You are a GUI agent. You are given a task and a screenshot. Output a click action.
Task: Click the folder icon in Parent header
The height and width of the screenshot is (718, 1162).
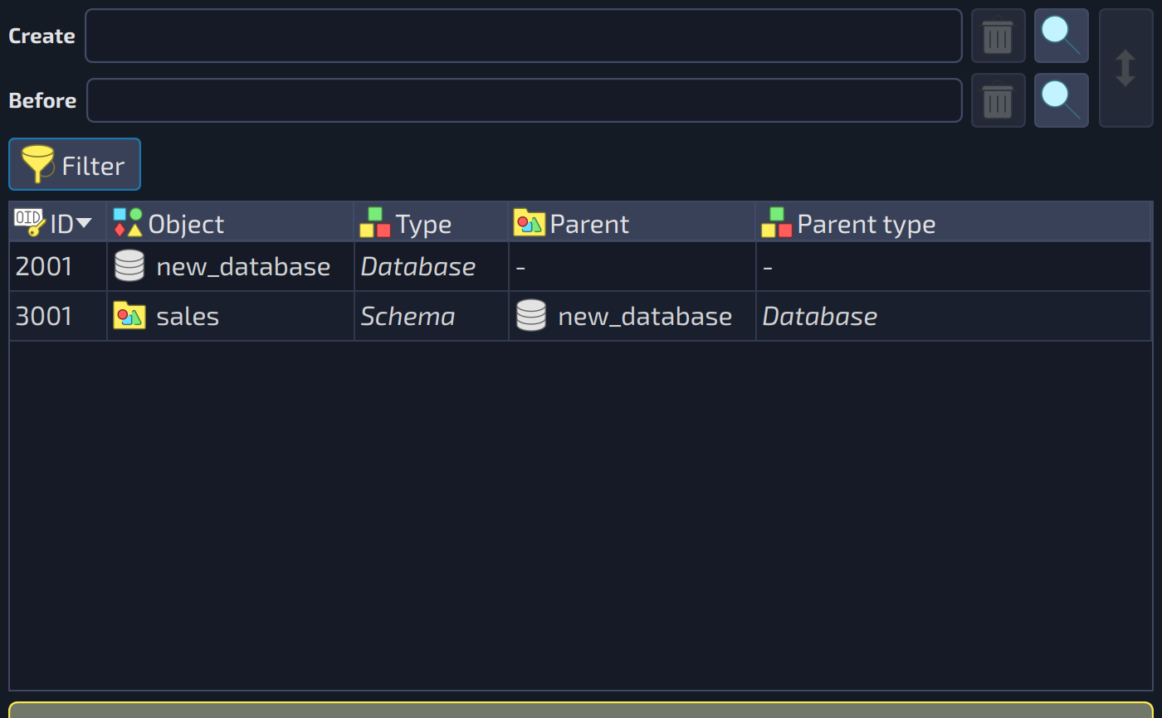pyautogui.click(x=530, y=222)
